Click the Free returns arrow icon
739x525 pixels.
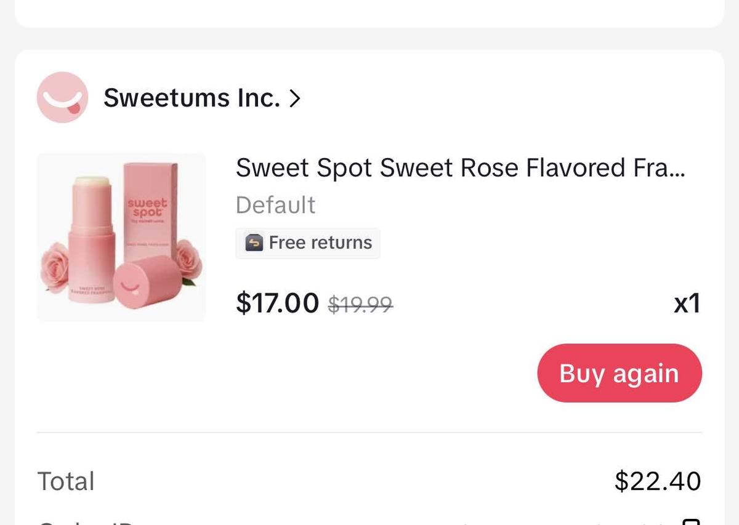coord(254,243)
